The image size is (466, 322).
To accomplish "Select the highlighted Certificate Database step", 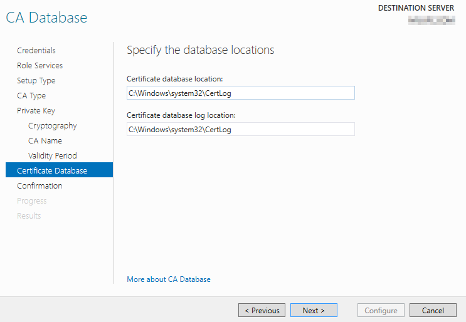I will click(52, 170).
